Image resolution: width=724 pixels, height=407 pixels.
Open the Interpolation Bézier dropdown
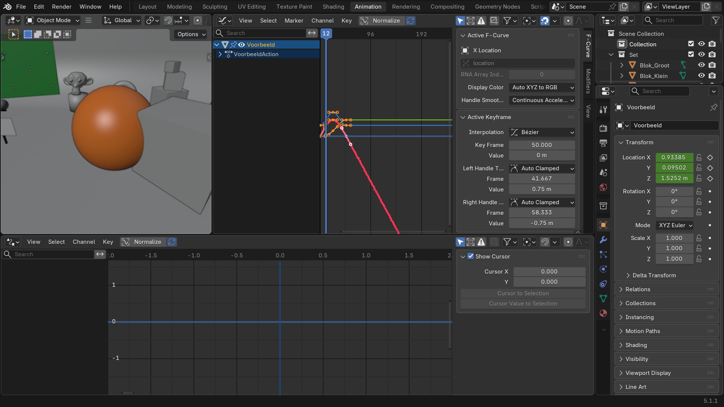point(542,132)
